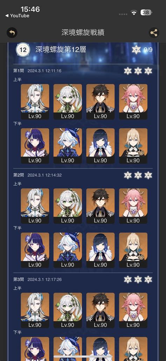Tap the back arrow icon in header

pos(12,33)
